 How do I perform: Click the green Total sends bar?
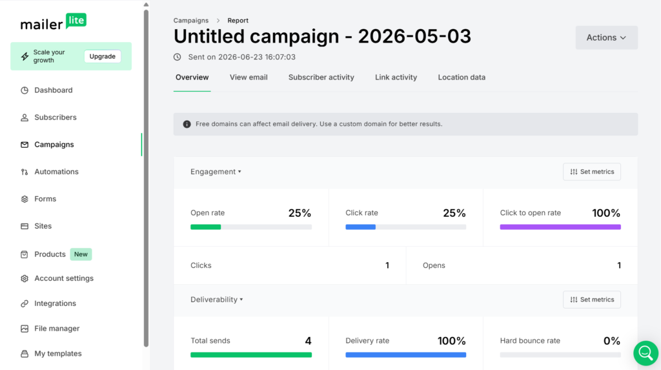[x=251, y=355]
